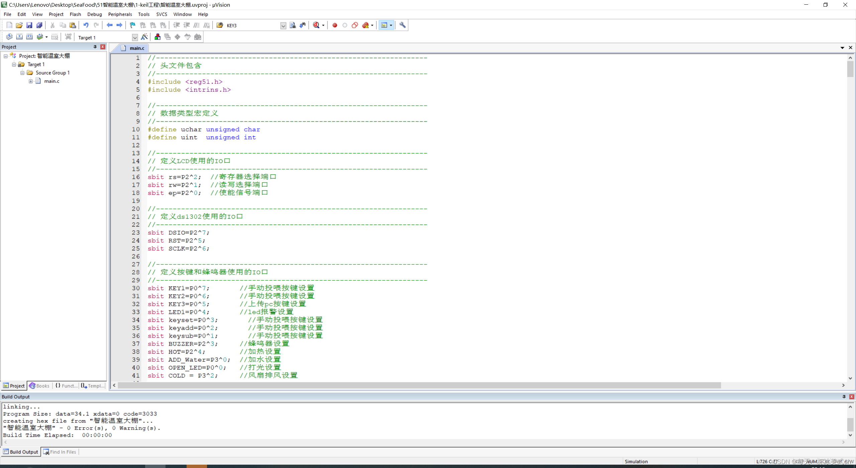
Task: Indent selected lines toolbar icon
Action: (x=177, y=25)
